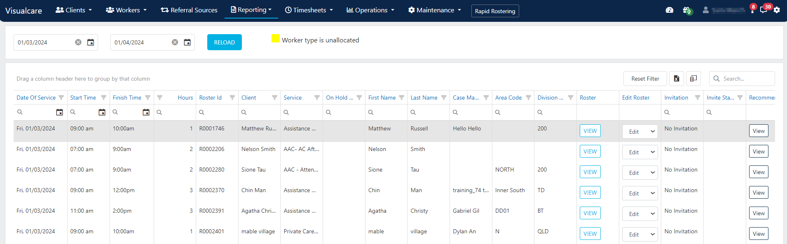Click VIEW roster for R0002370
787x244 pixels.
[590, 193]
